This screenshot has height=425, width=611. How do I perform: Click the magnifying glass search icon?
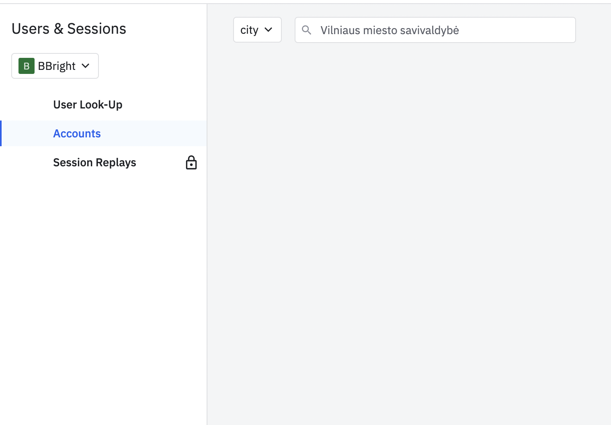(x=306, y=30)
